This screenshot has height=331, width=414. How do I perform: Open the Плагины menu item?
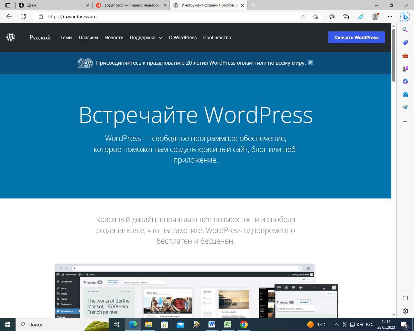pos(88,37)
